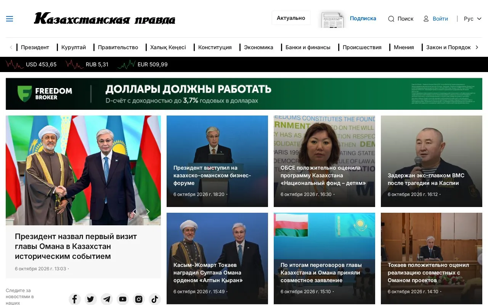This screenshot has width=488, height=305.
Task: Select the Конституция section
Action: click(x=215, y=47)
